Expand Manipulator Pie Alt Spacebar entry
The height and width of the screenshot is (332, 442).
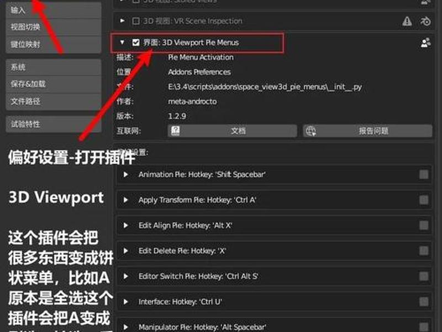[126, 327]
